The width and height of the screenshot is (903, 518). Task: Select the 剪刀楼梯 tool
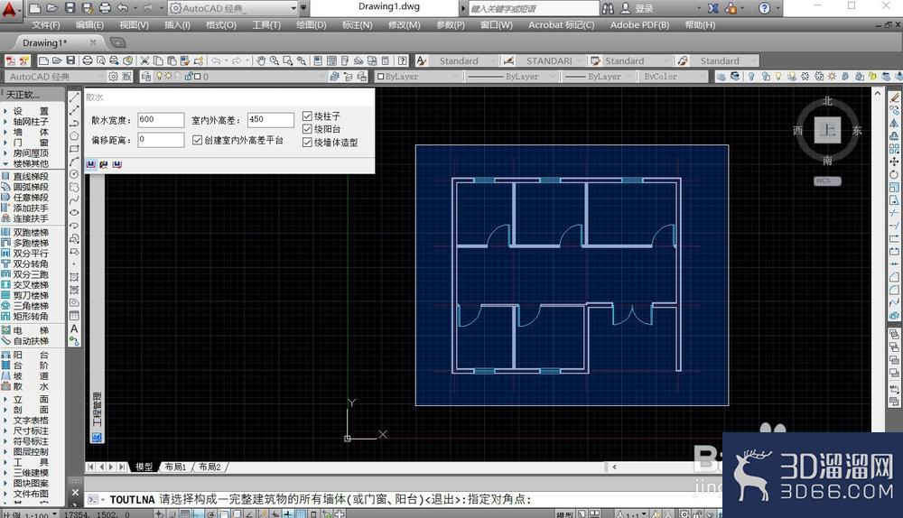click(x=25, y=295)
